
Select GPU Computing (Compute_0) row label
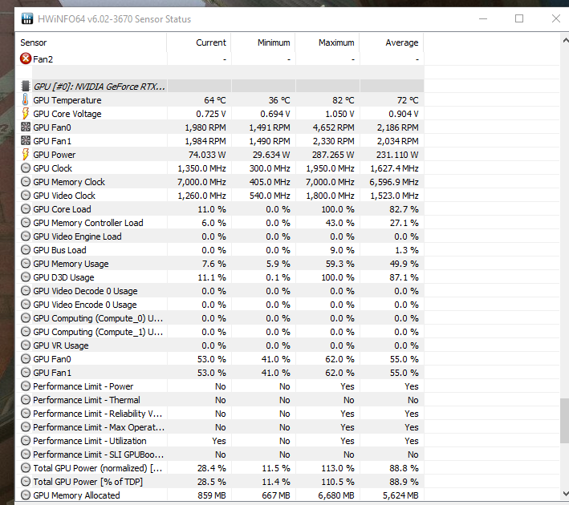[98, 318]
